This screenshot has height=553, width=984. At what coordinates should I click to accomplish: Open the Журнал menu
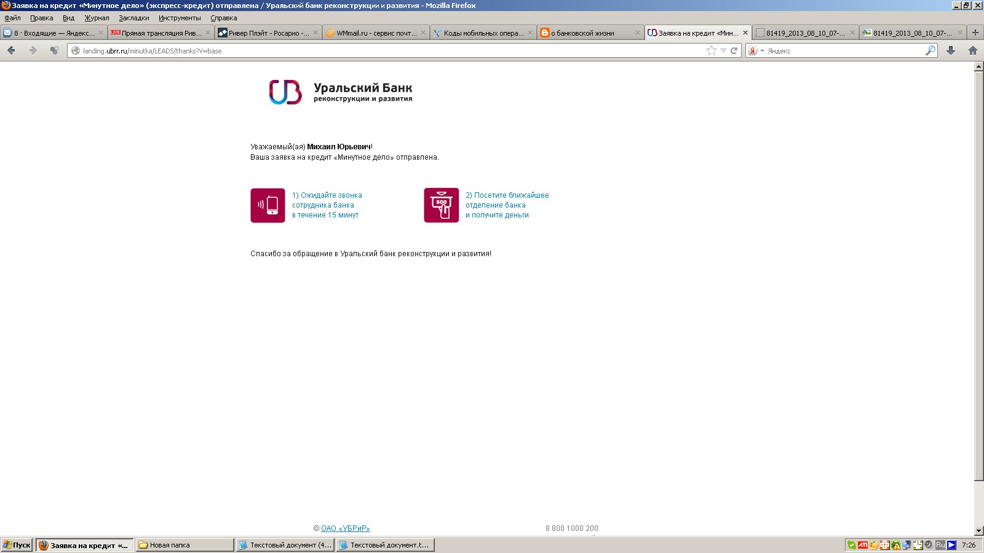pyautogui.click(x=97, y=18)
